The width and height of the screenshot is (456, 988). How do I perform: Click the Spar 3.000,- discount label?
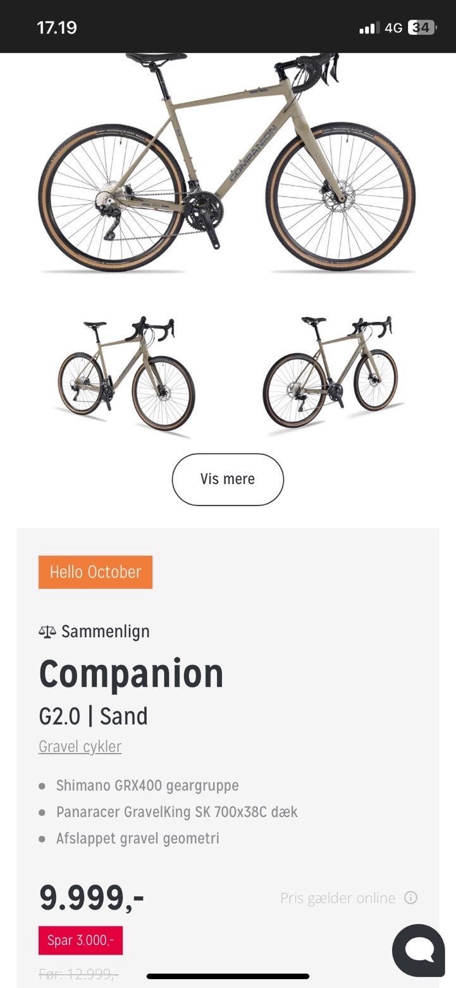tap(80, 940)
